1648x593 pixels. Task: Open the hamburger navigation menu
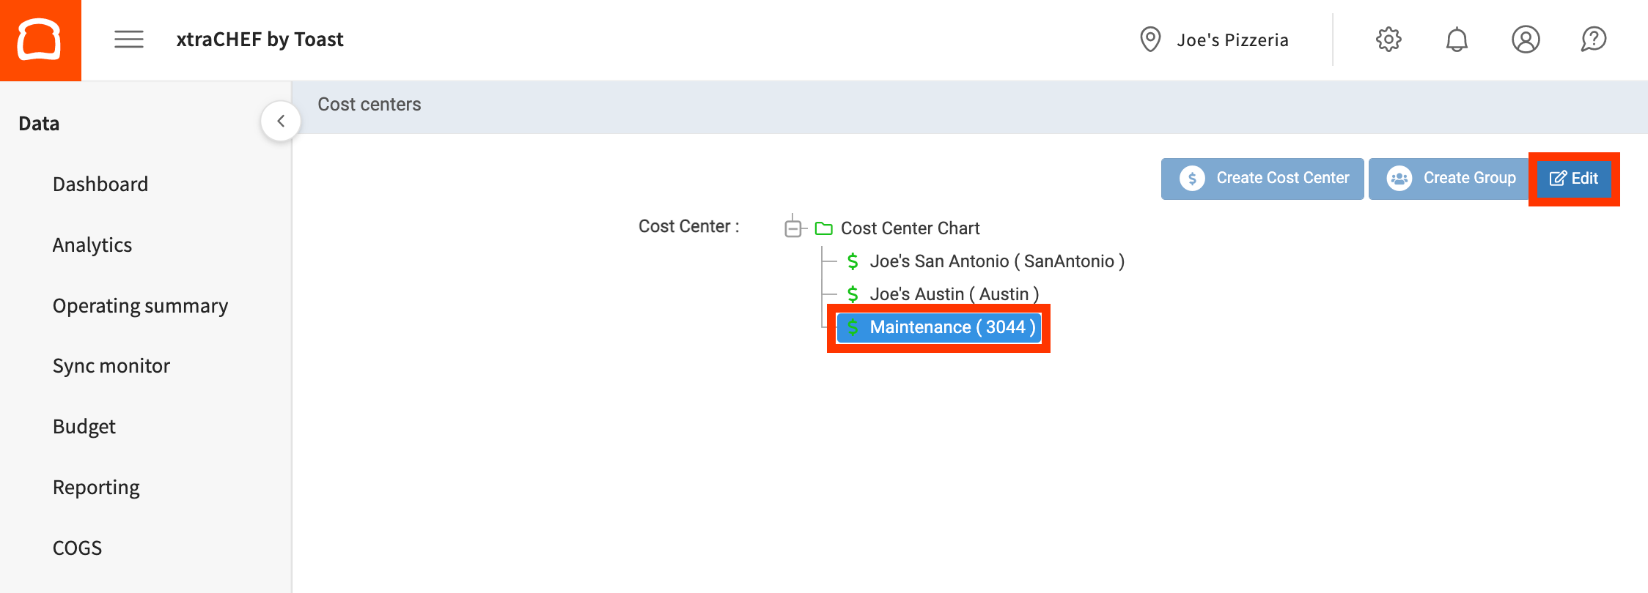click(129, 40)
